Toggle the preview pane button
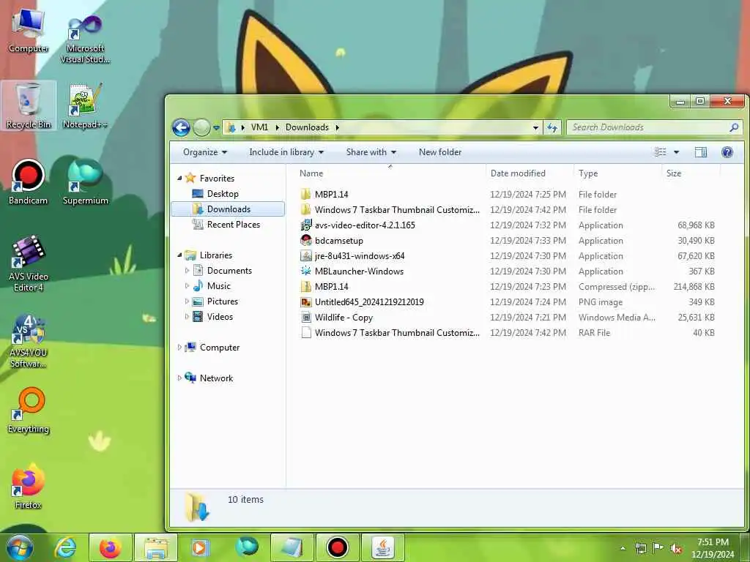 (701, 152)
